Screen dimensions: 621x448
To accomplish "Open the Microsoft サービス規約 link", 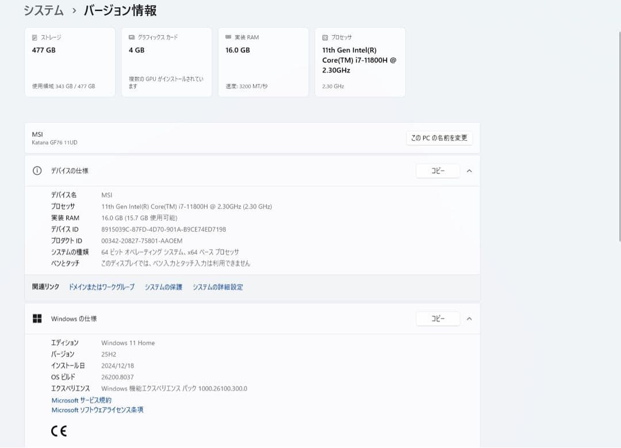I will (82, 400).
